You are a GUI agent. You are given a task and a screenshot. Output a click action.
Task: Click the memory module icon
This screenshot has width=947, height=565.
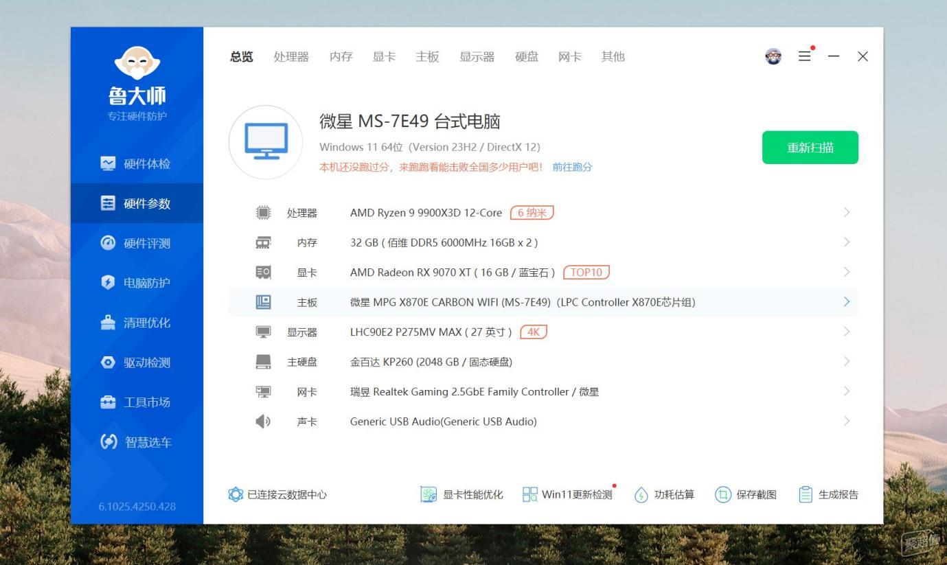pos(263,242)
